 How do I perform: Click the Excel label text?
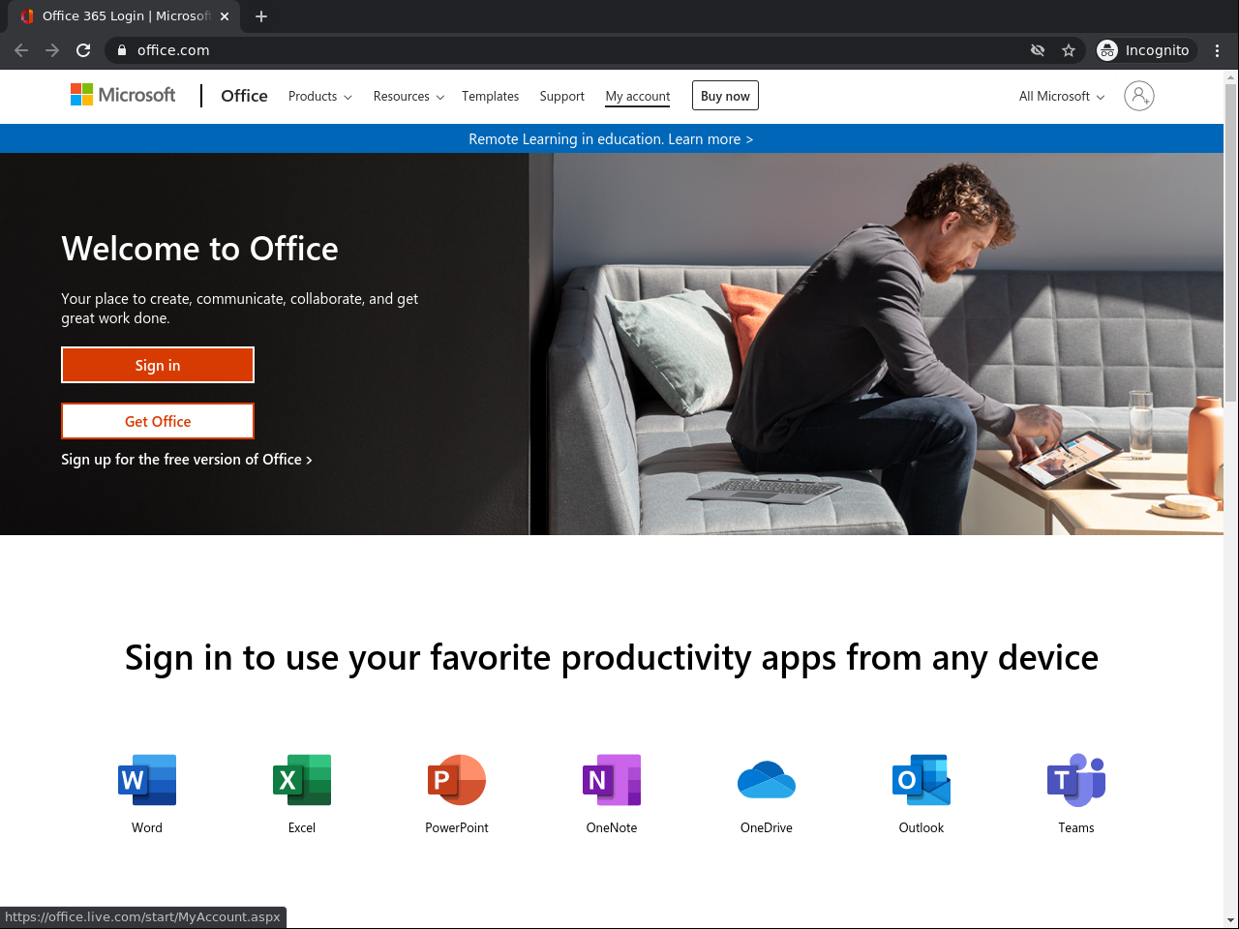tap(302, 827)
